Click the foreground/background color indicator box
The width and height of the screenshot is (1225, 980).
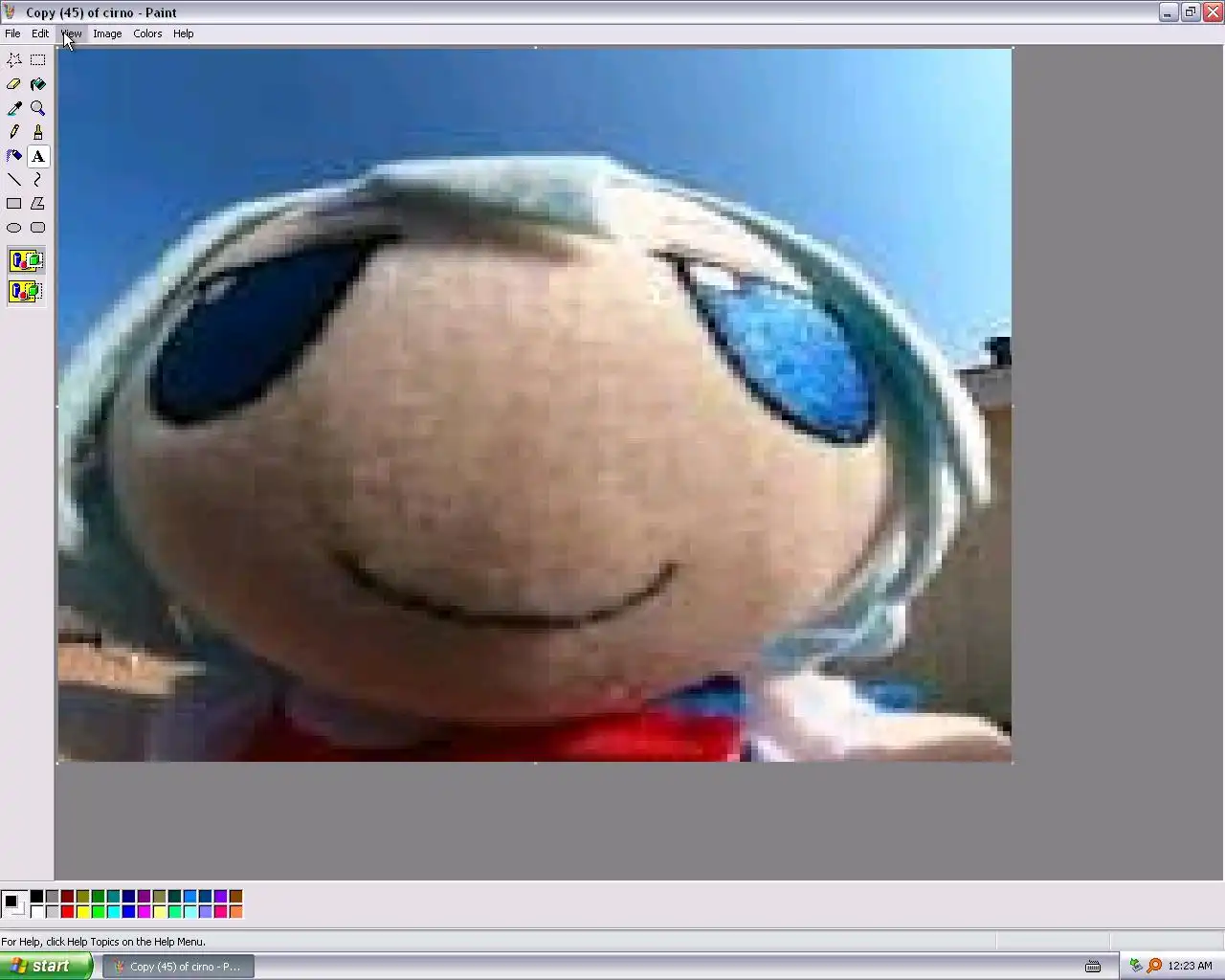pyautogui.click(x=13, y=903)
